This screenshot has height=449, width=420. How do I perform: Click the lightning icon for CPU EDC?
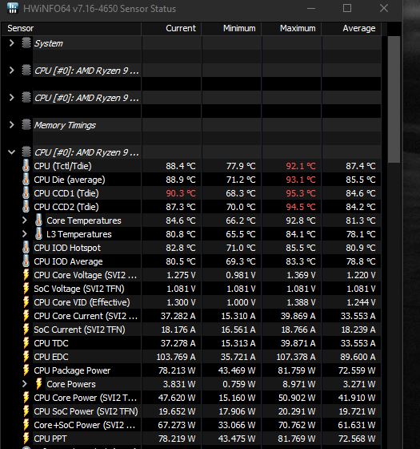pyautogui.click(x=26, y=357)
